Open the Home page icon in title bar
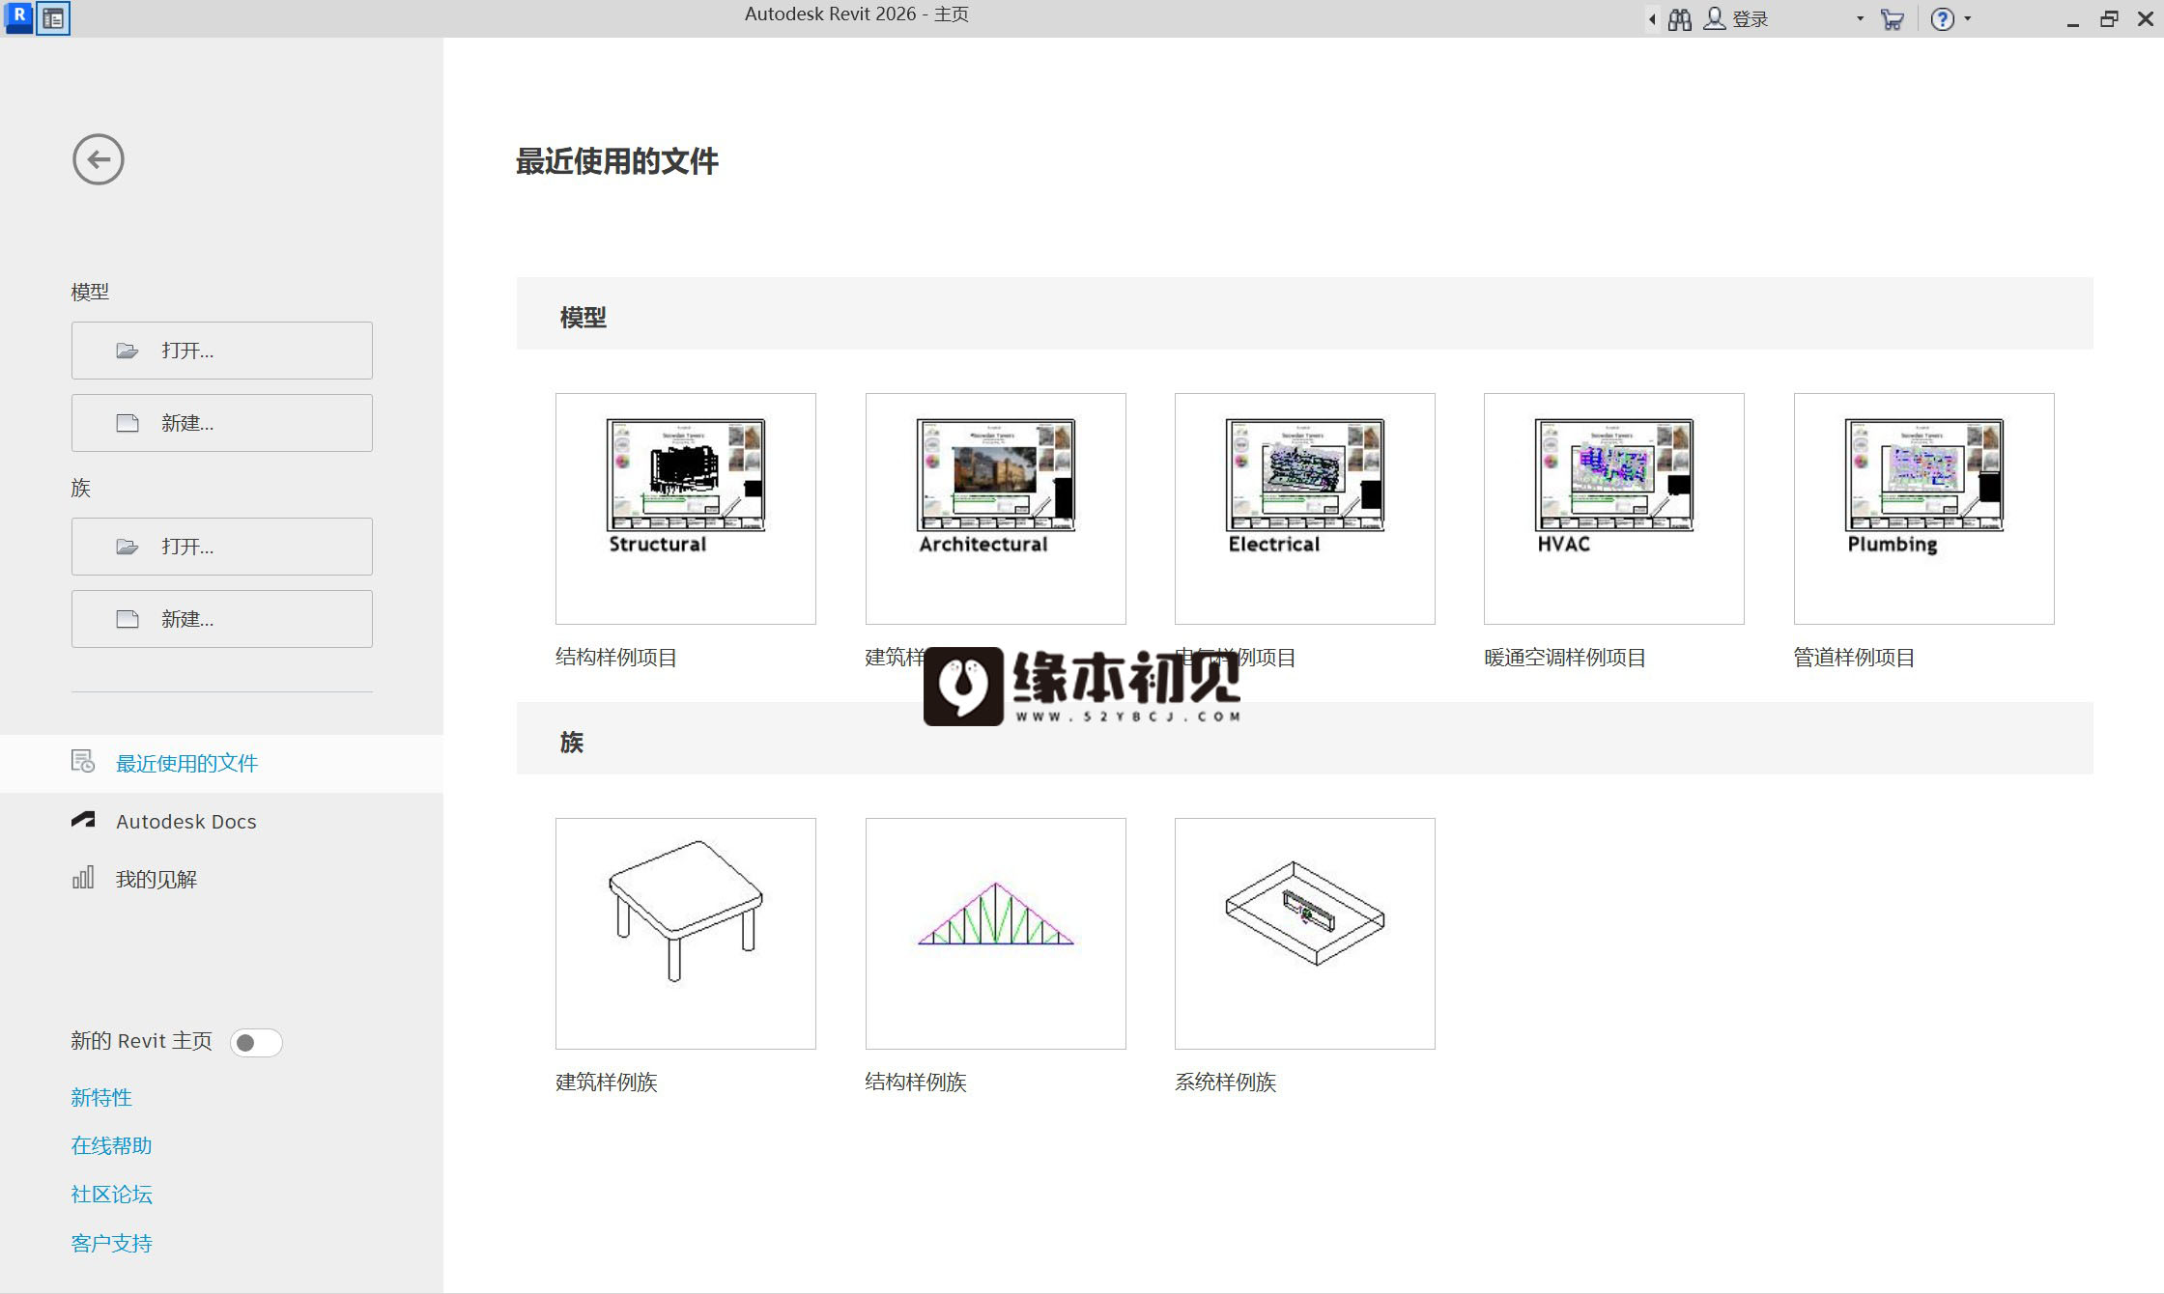Image resolution: width=2164 pixels, height=1294 pixels. pyautogui.click(x=53, y=18)
